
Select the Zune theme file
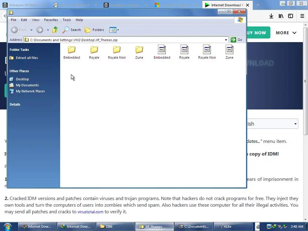coord(229,52)
